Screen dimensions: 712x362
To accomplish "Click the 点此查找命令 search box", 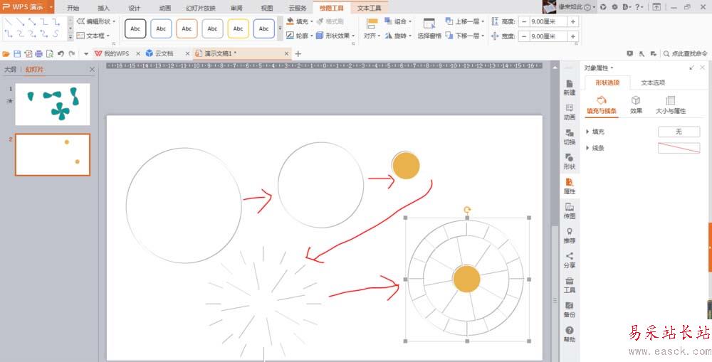I will 685,53.
